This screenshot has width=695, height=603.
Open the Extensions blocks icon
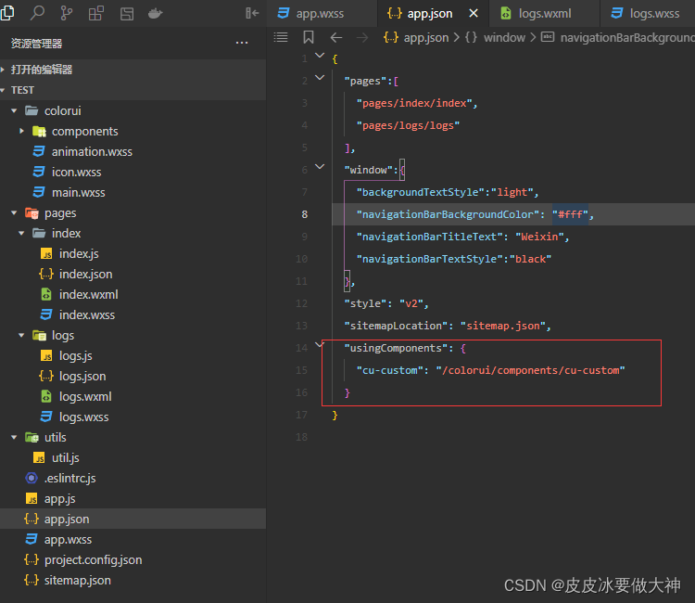96,13
